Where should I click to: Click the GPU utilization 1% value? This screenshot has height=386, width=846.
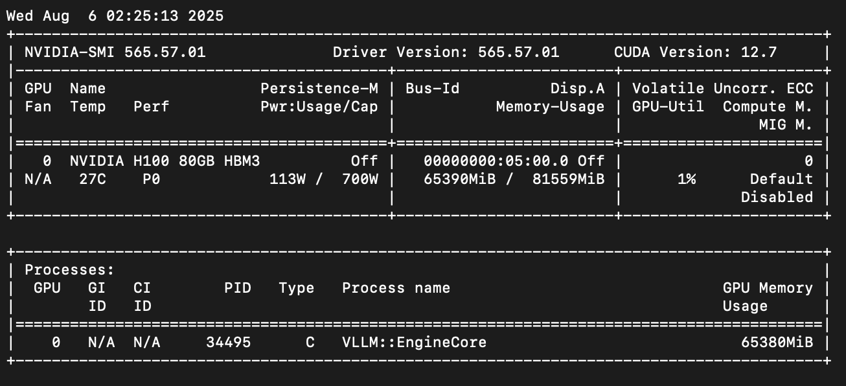[x=686, y=179]
